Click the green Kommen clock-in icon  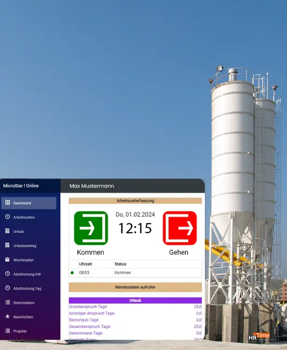(91, 228)
